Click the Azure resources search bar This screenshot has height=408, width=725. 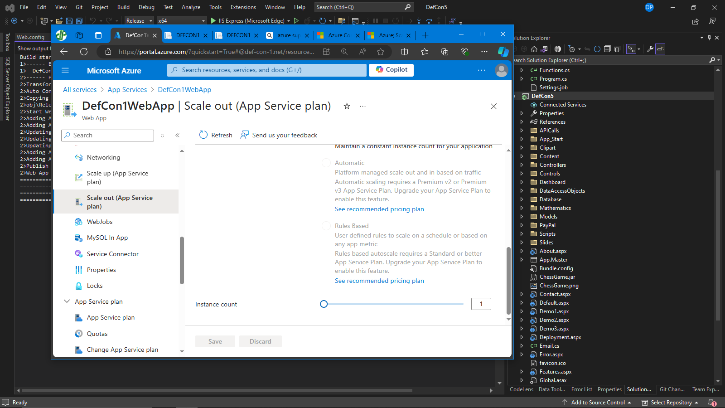(x=267, y=70)
